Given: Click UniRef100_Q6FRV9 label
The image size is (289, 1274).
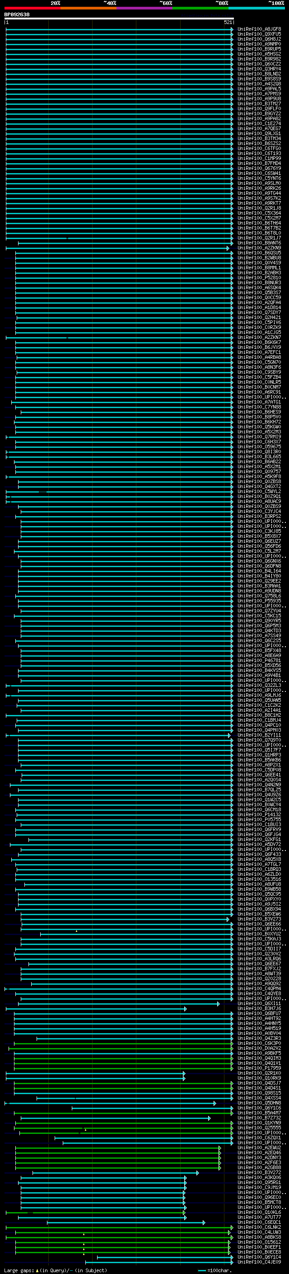Looking at the screenshot, I should point(259,829).
